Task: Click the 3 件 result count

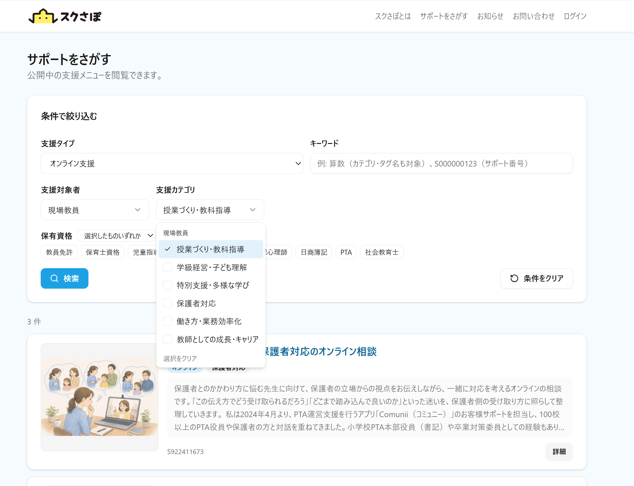Action: (34, 322)
